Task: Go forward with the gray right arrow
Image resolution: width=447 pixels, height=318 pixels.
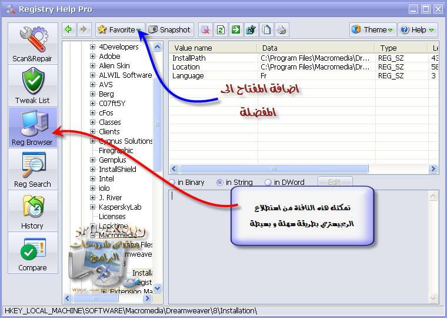Action: coord(84,29)
